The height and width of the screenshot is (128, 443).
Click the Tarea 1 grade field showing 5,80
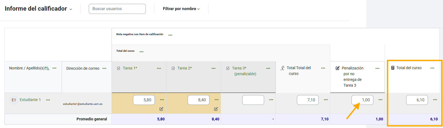click(144, 100)
